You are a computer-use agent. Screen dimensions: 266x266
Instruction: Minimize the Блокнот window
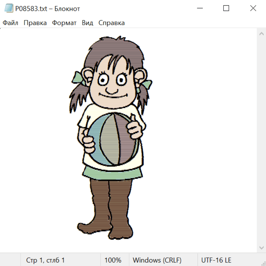pos(199,9)
